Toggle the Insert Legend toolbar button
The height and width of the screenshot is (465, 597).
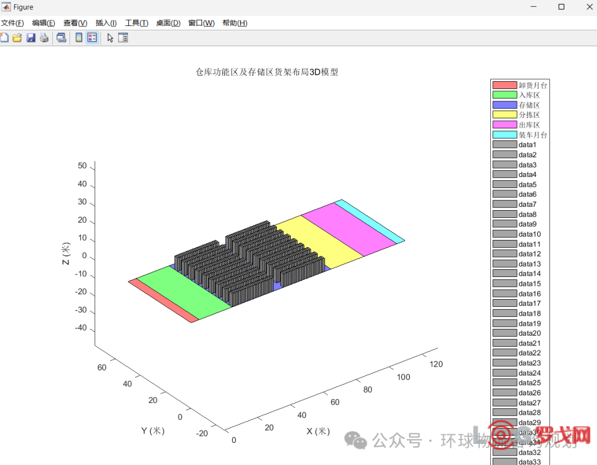(x=92, y=38)
